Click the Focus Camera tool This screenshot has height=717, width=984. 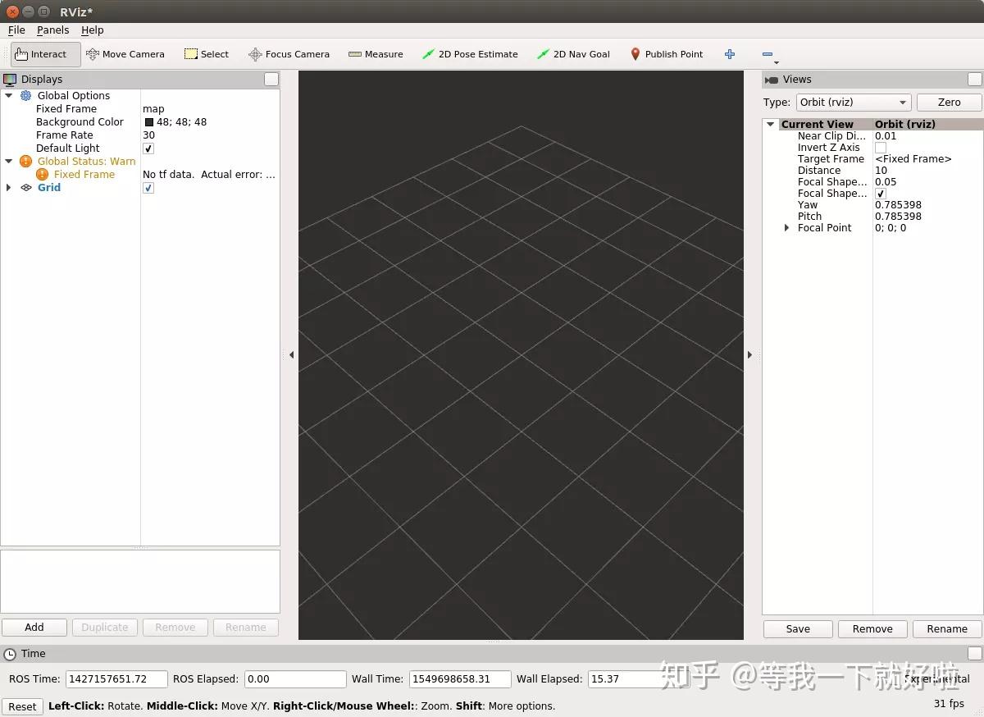(x=289, y=54)
